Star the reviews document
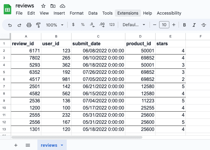 click(43, 6)
